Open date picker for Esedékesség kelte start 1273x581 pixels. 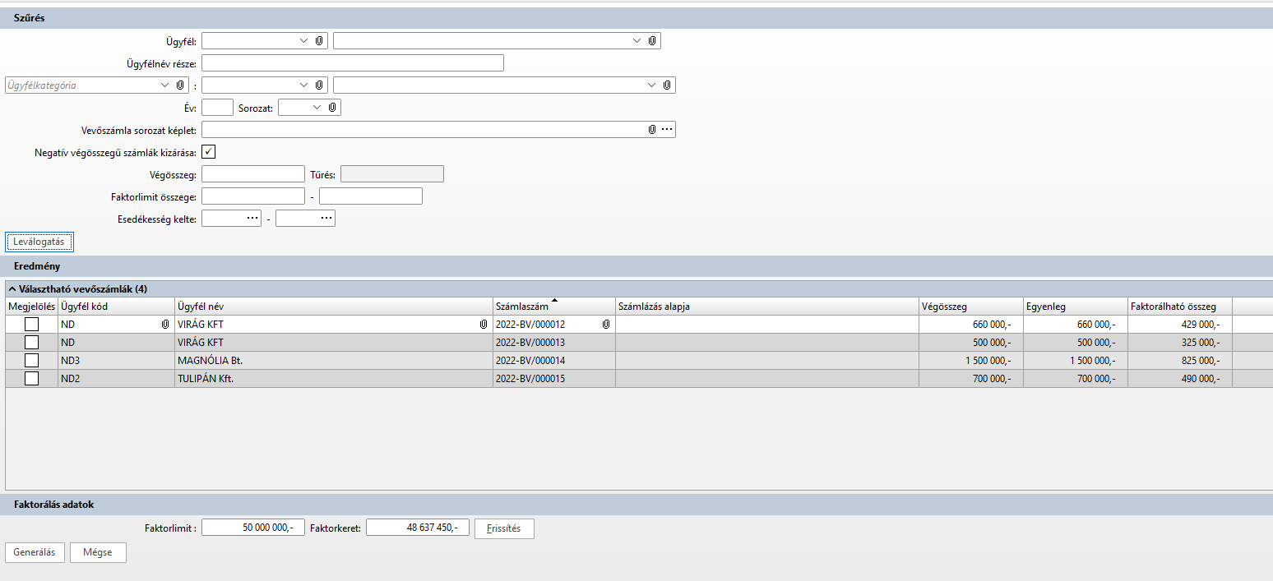(x=252, y=218)
